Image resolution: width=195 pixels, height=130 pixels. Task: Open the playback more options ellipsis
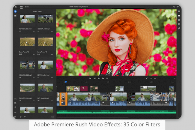point(155,78)
